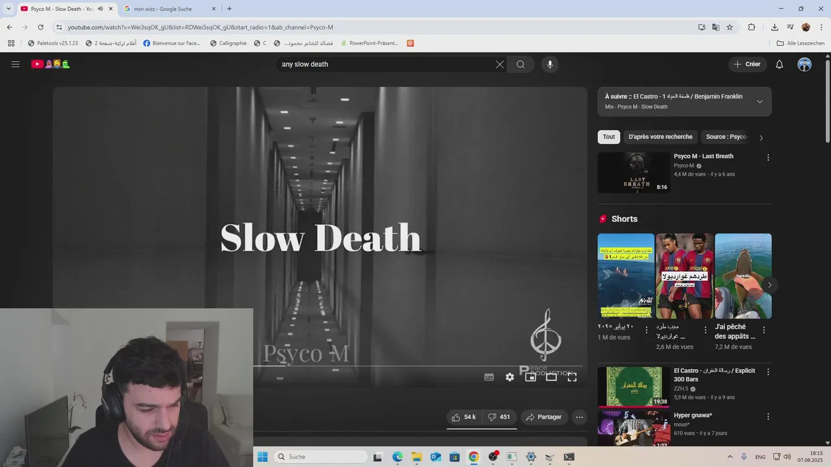831x467 pixels.
Task: Select the Tout filter chip
Action: pos(609,137)
